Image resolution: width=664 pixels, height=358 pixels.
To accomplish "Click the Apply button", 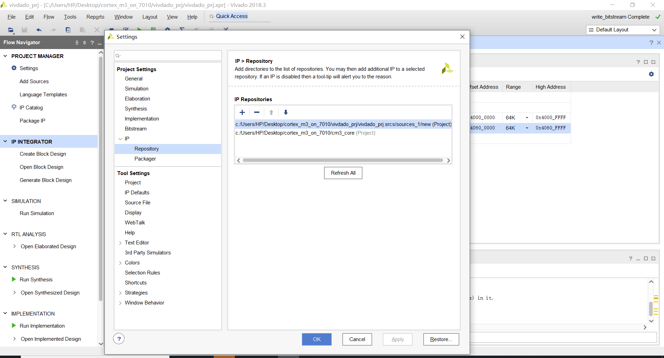I will pyautogui.click(x=398, y=339).
